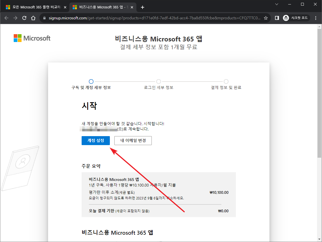Open the side panel icon in toolbar
This screenshot has height=242, width=322.
(x=277, y=18)
